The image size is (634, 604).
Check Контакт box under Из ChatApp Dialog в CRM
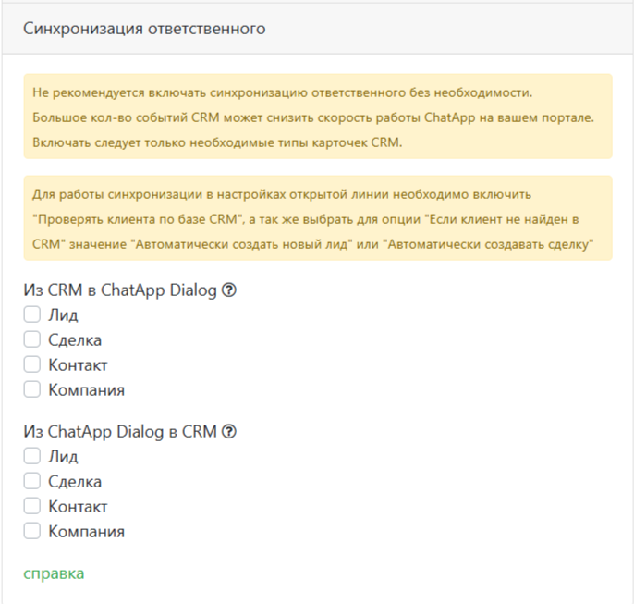[x=32, y=506]
